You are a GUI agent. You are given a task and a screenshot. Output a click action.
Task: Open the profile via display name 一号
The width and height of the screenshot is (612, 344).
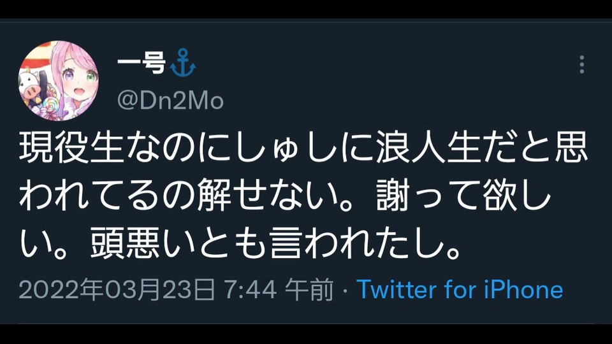tap(142, 62)
